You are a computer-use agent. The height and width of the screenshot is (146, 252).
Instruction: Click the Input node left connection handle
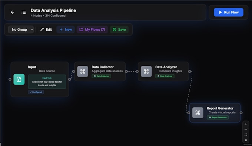(10, 79)
